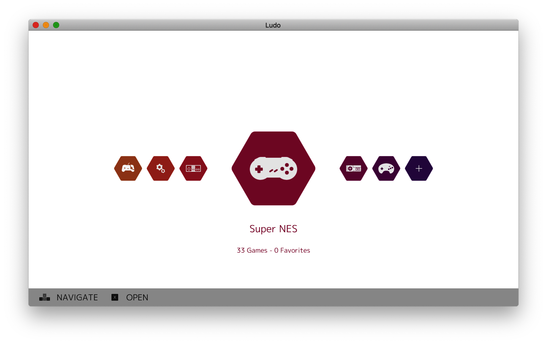
Task: Click the gray hint bar right of OPEN
Action: point(332,297)
